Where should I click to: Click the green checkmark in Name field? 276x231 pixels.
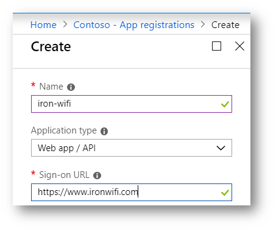225,104
